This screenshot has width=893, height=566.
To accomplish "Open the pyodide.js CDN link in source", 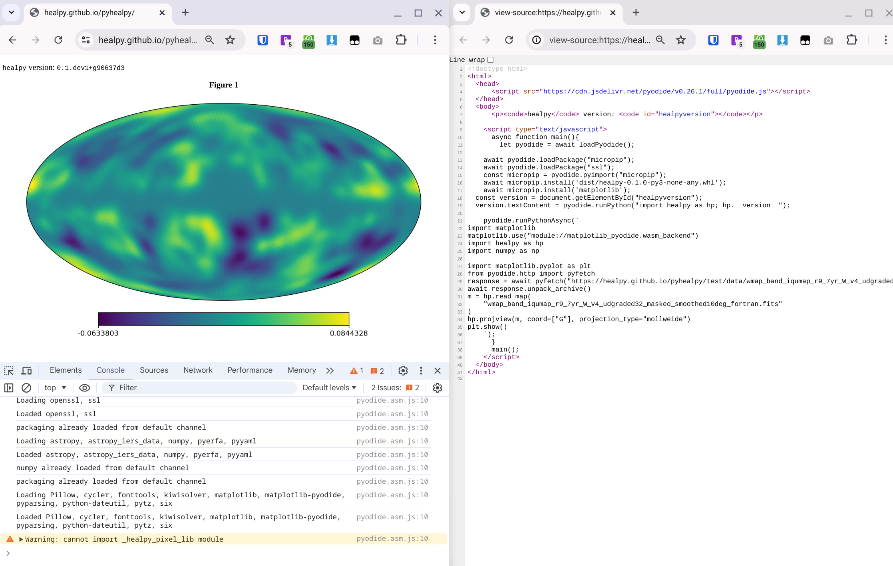I will click(x=655, y=91).
